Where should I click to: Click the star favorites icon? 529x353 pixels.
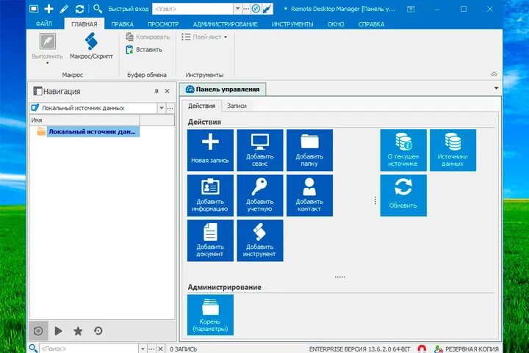(78, 331)
